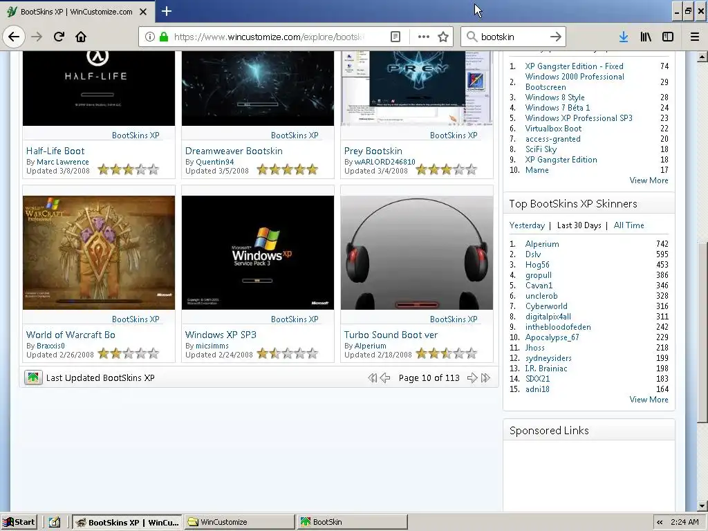
Task: Open the Half-Life boot thumbnail
Action: point(99,88)
